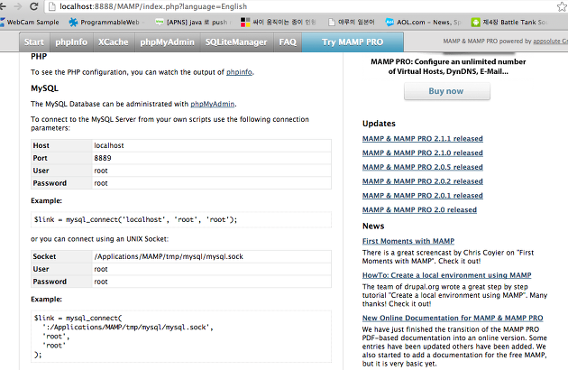This screenshot has width=568, height=370.
Task: Click the Buy now button
Action: 446,91
